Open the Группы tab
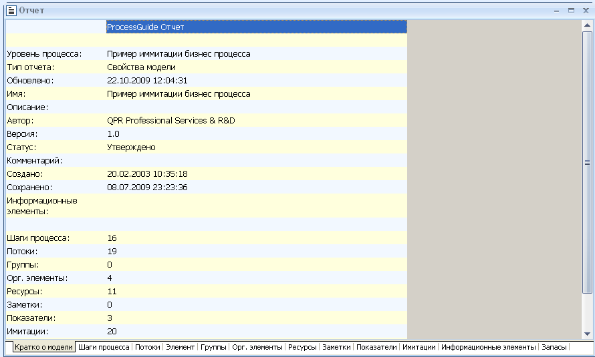 click(x=213, y=347)
